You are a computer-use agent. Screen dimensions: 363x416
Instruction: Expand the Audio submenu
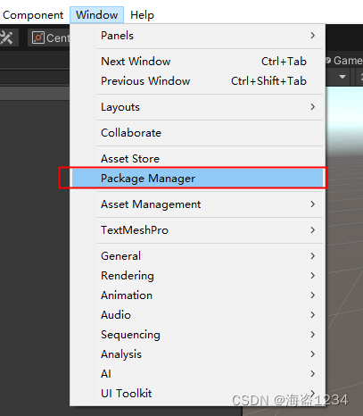tap(197, 315)
